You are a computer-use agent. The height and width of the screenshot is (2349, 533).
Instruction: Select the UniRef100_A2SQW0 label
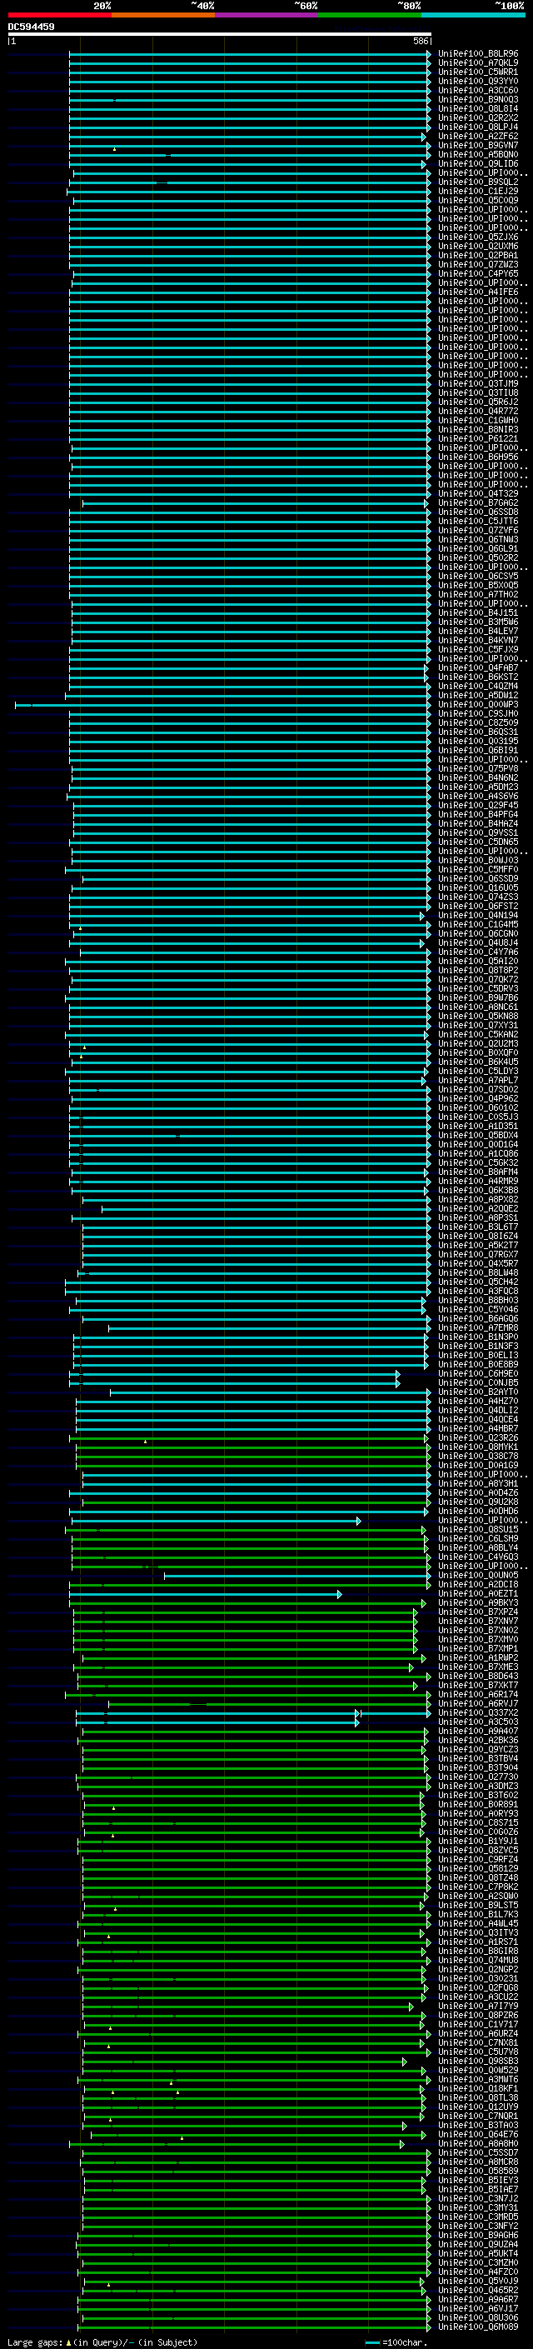click(x=478, y=1896)
